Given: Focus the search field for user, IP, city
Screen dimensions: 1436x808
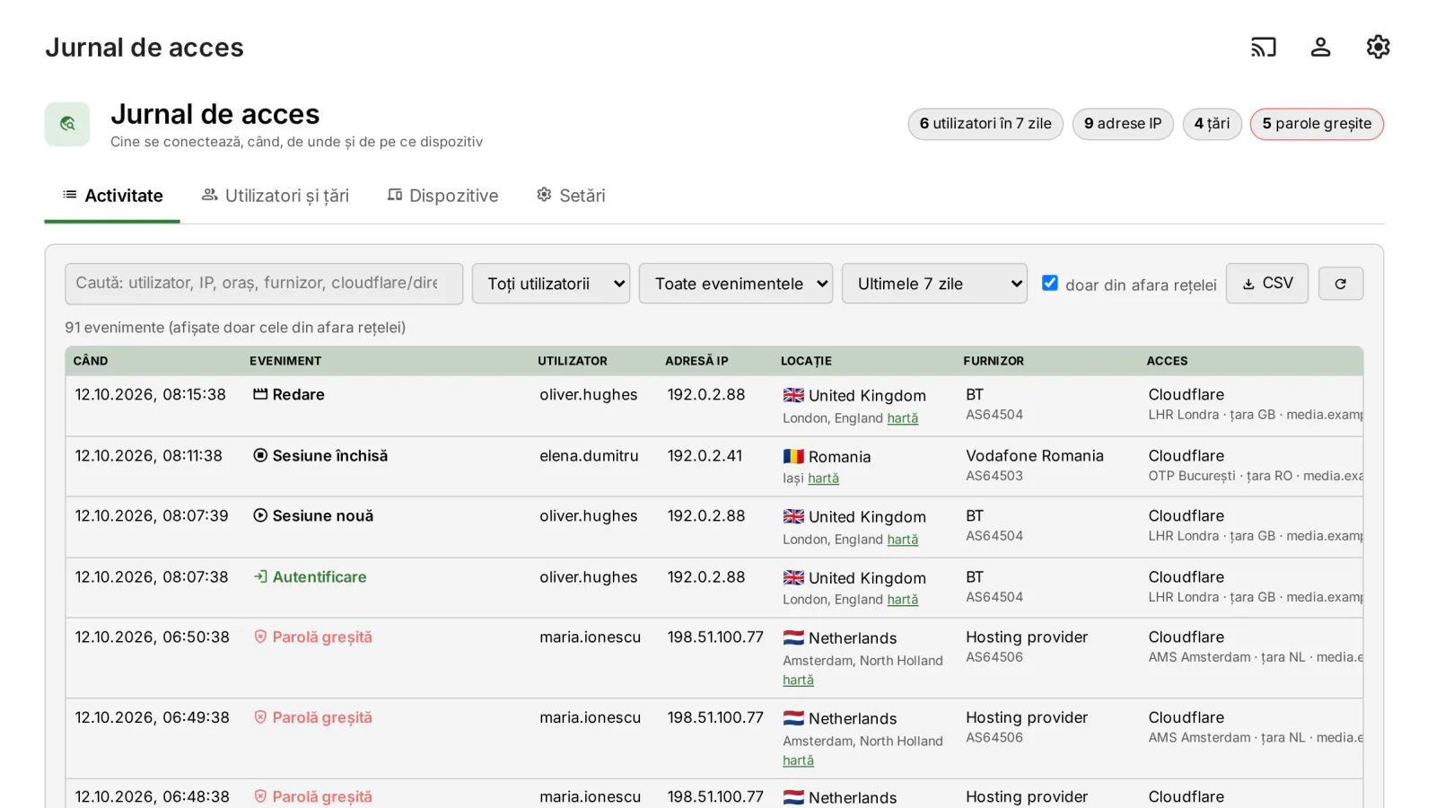Looking at the screenshot, I should [264, 284].
